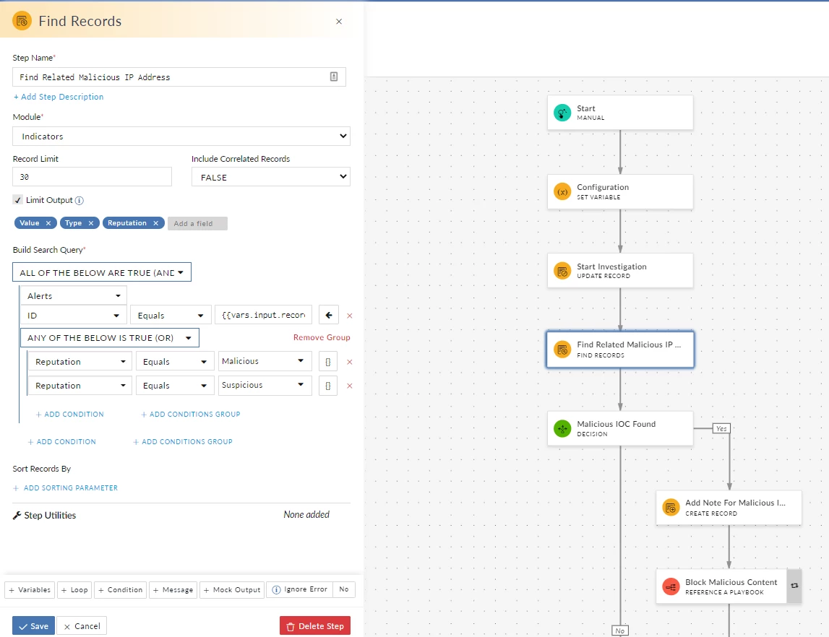Click the 'None added' Step Utilities text

pyautogui.click(x=306, y=514)
